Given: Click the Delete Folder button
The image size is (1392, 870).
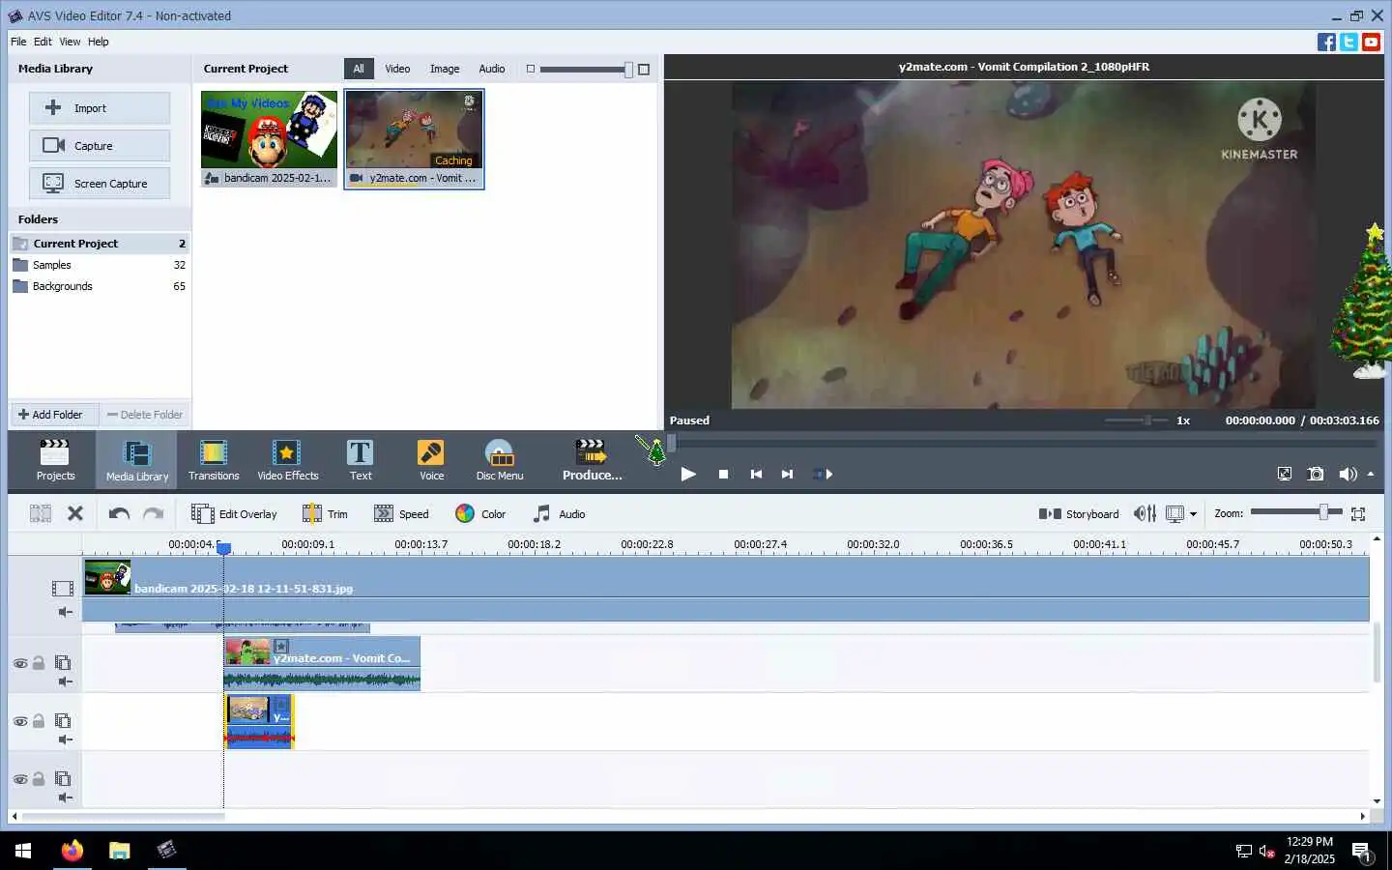Looking at the screenshot, I should point(145,415).
